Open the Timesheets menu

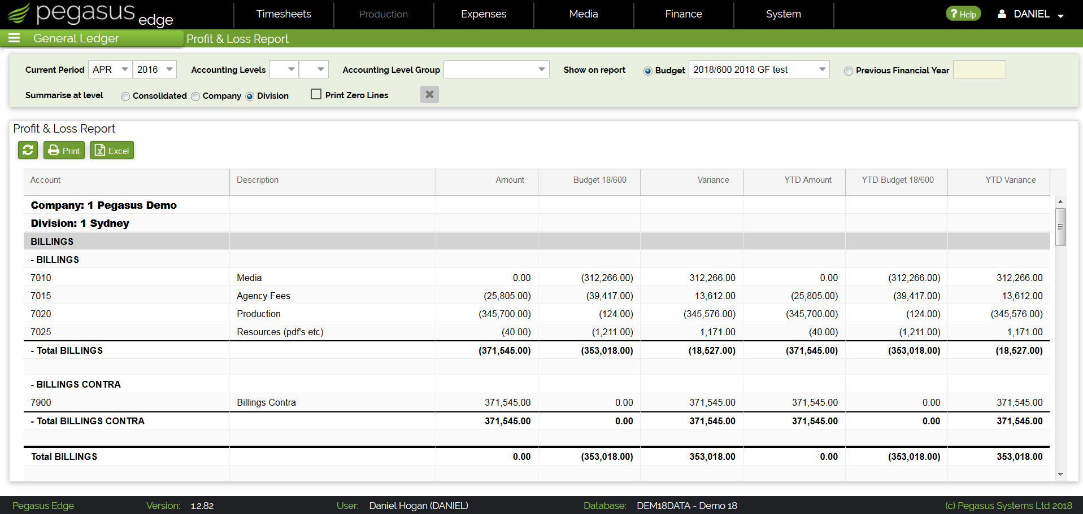[x=284, y=14]
